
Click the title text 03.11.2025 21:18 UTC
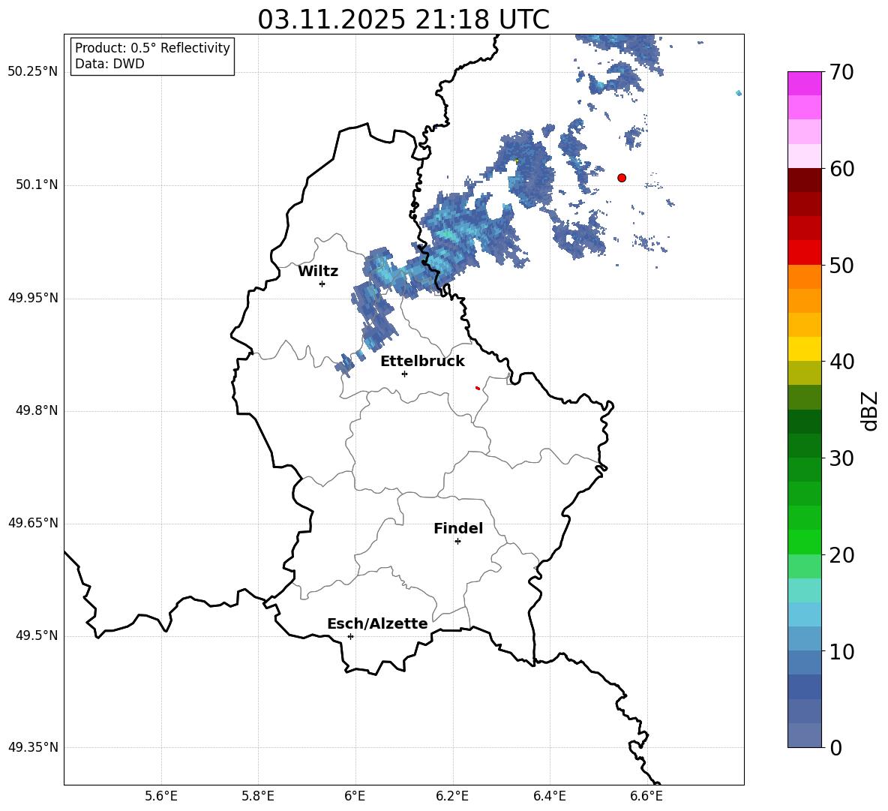403,20
